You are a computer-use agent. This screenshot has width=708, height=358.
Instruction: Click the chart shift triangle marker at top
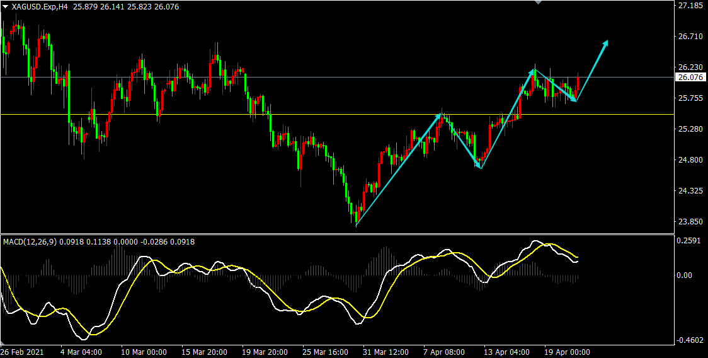pyautogui.click(x=537, y=3)
